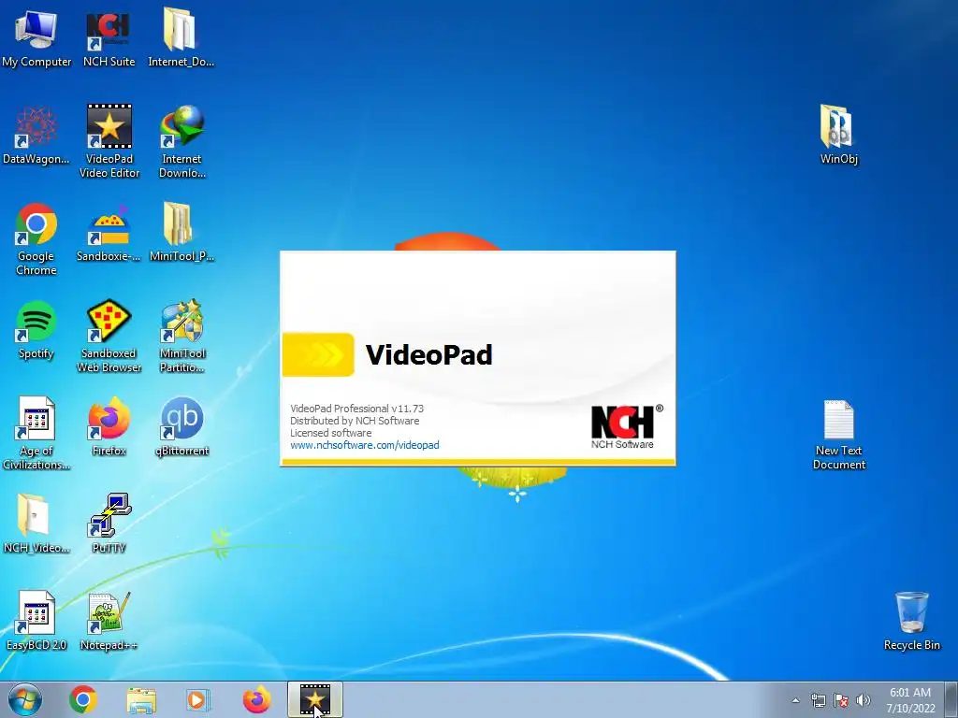Open Sandboxed Web Browser shortcut
Screen dimensions: 958x718
[x=109, y=336]
